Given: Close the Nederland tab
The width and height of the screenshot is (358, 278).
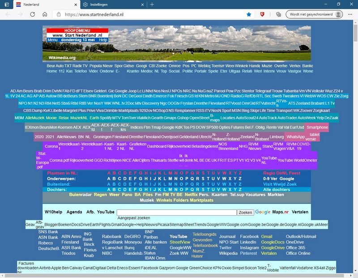Looking at the screenshot, I should 76,4.
